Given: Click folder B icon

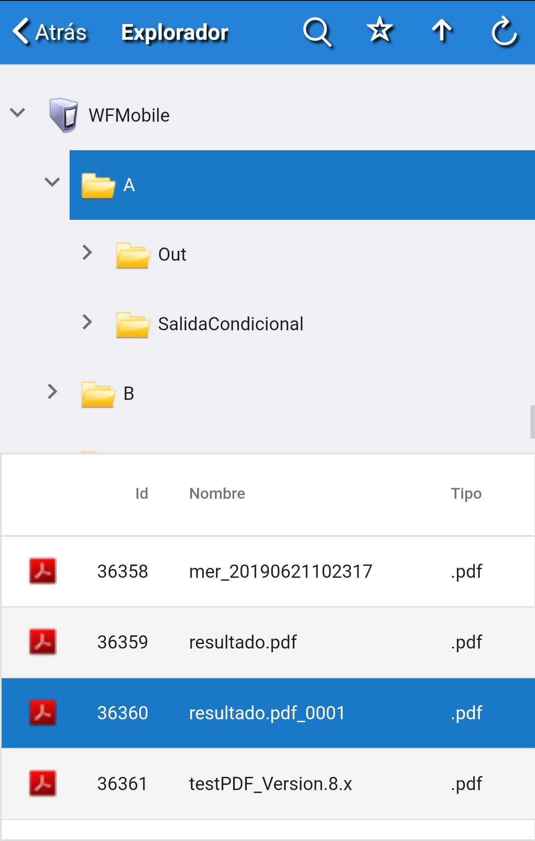Looking at the screenshot, I should pos(98,394).
